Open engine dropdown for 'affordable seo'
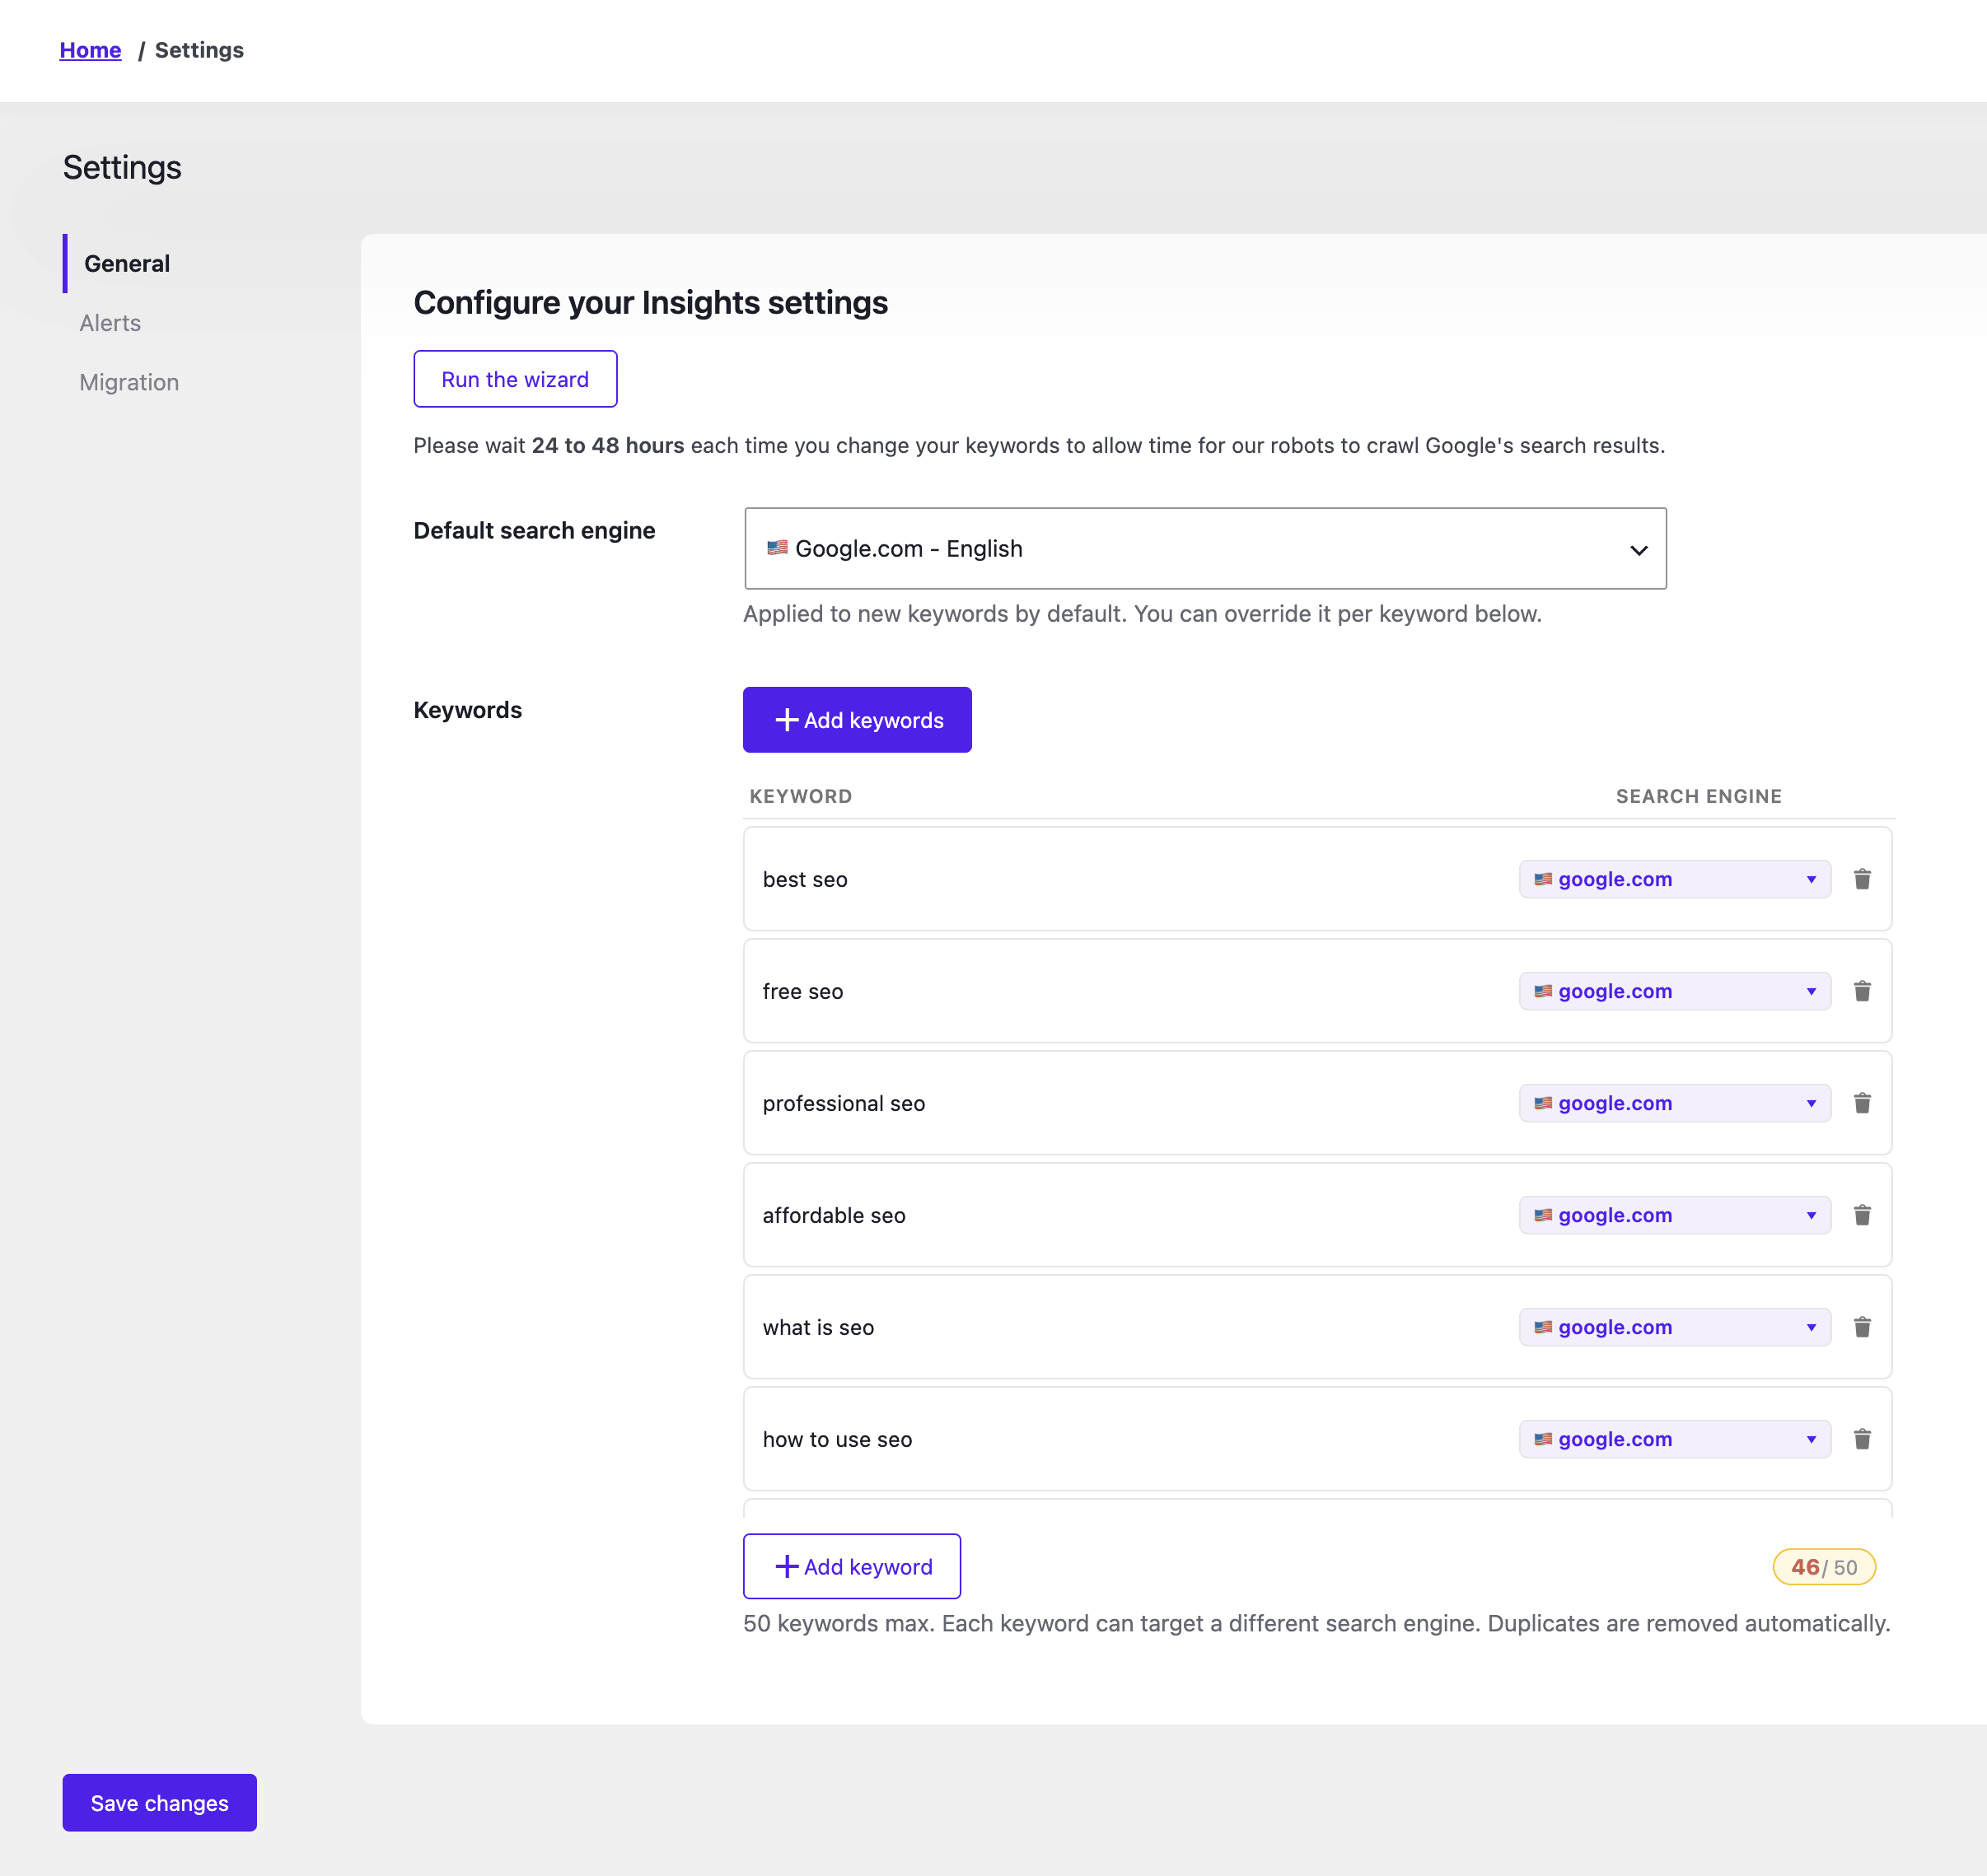Screen dimensions: 1987x1876 point(1675,1215)
